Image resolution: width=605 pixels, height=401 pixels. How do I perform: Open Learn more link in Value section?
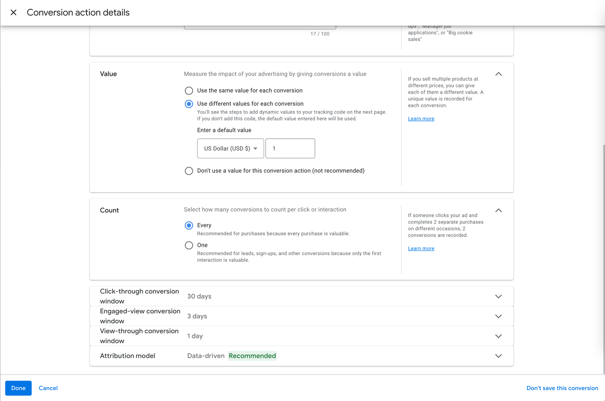[421, 119]
